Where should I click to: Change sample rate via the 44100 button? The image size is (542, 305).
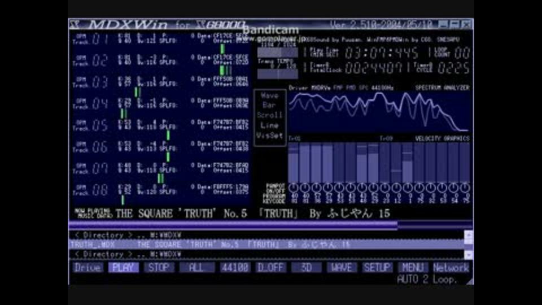coord(235,267)
